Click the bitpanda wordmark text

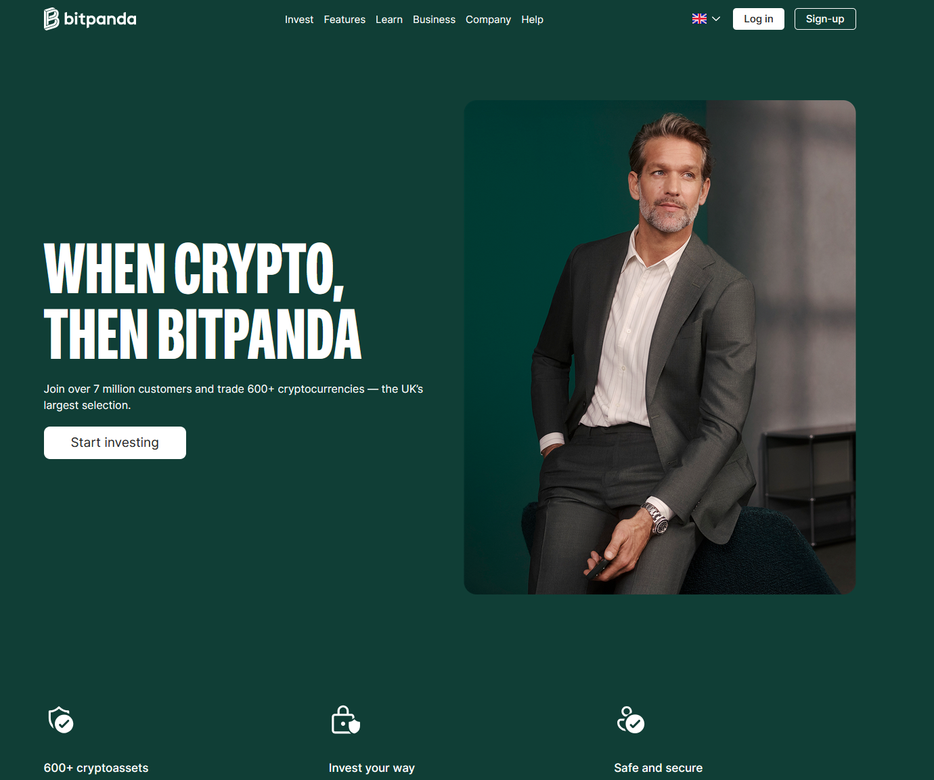pos(100,20)
